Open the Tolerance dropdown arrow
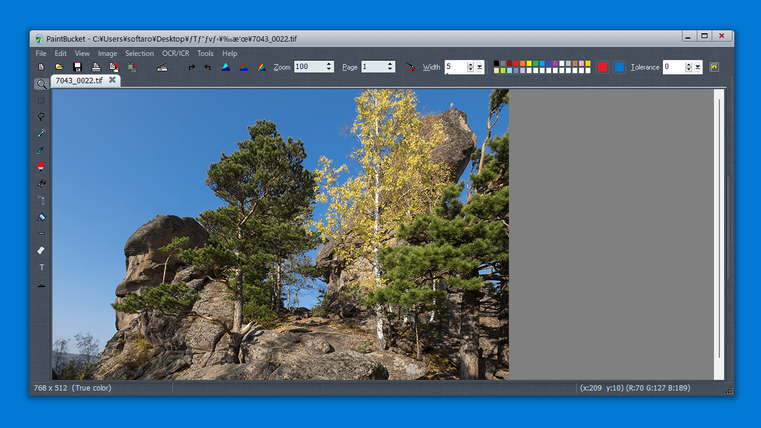The image size is (761, 428). pos(697,67)
